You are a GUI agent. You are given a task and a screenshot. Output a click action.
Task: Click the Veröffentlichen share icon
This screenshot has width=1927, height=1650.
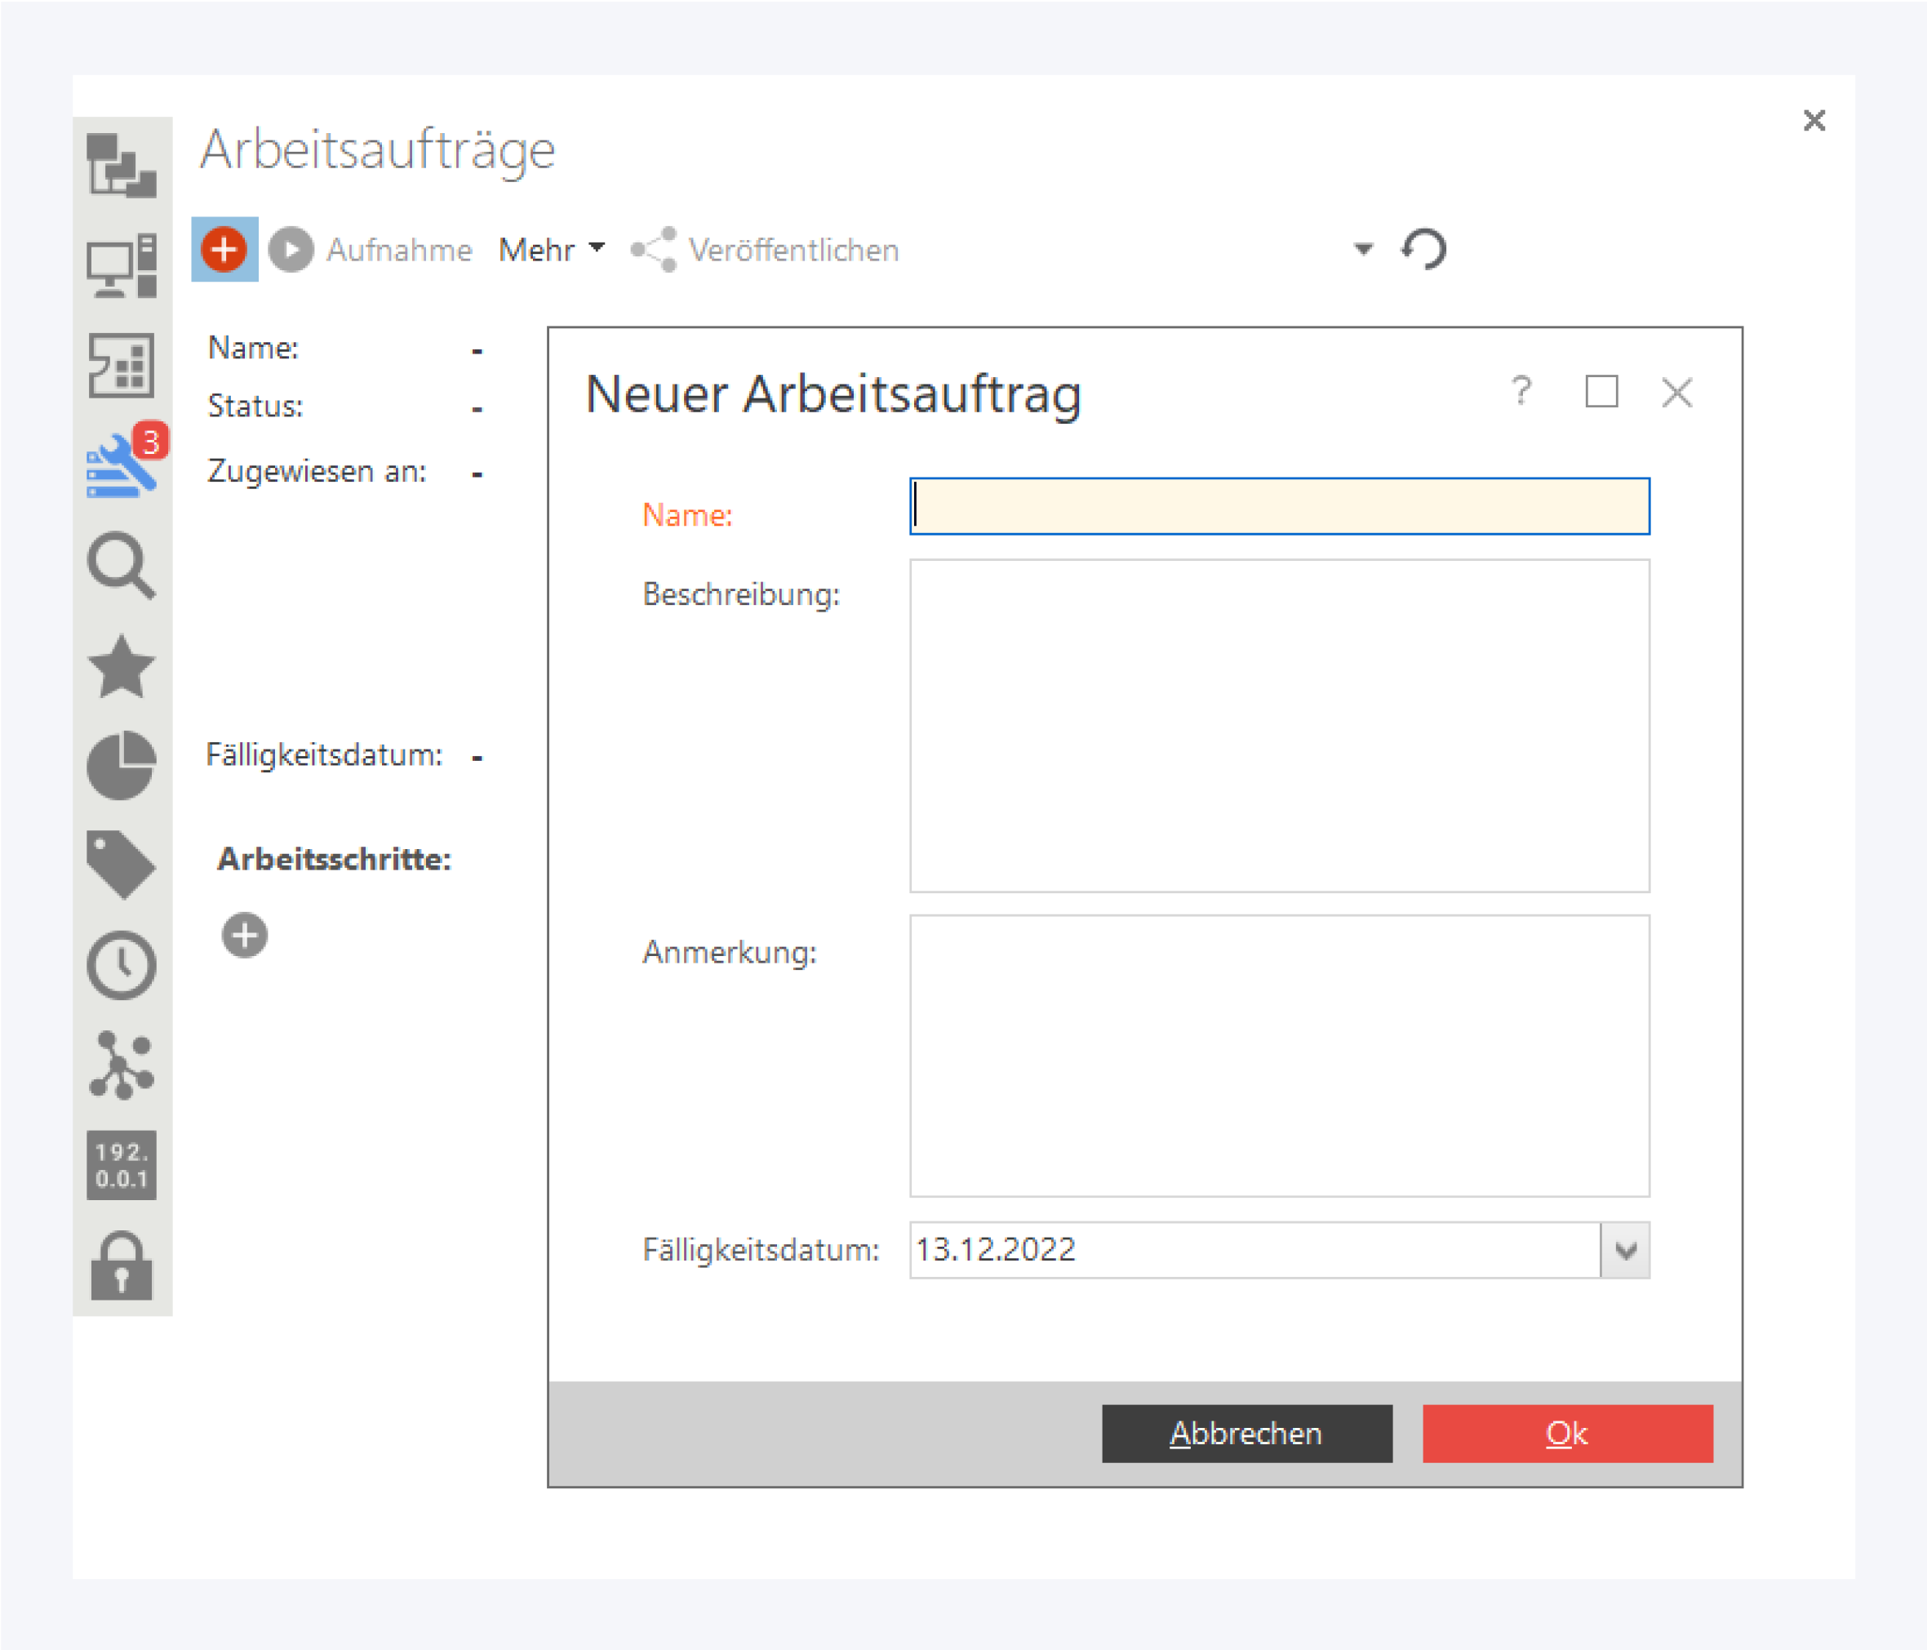pyautogui.click(x=654, y=249)
